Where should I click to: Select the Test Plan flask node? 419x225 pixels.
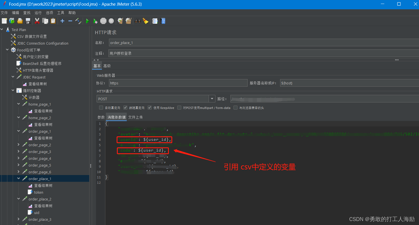(16, 30)
